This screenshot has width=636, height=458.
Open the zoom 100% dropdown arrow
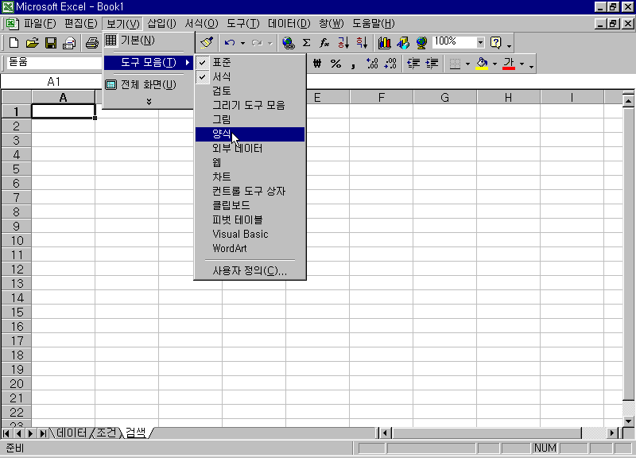480,42
